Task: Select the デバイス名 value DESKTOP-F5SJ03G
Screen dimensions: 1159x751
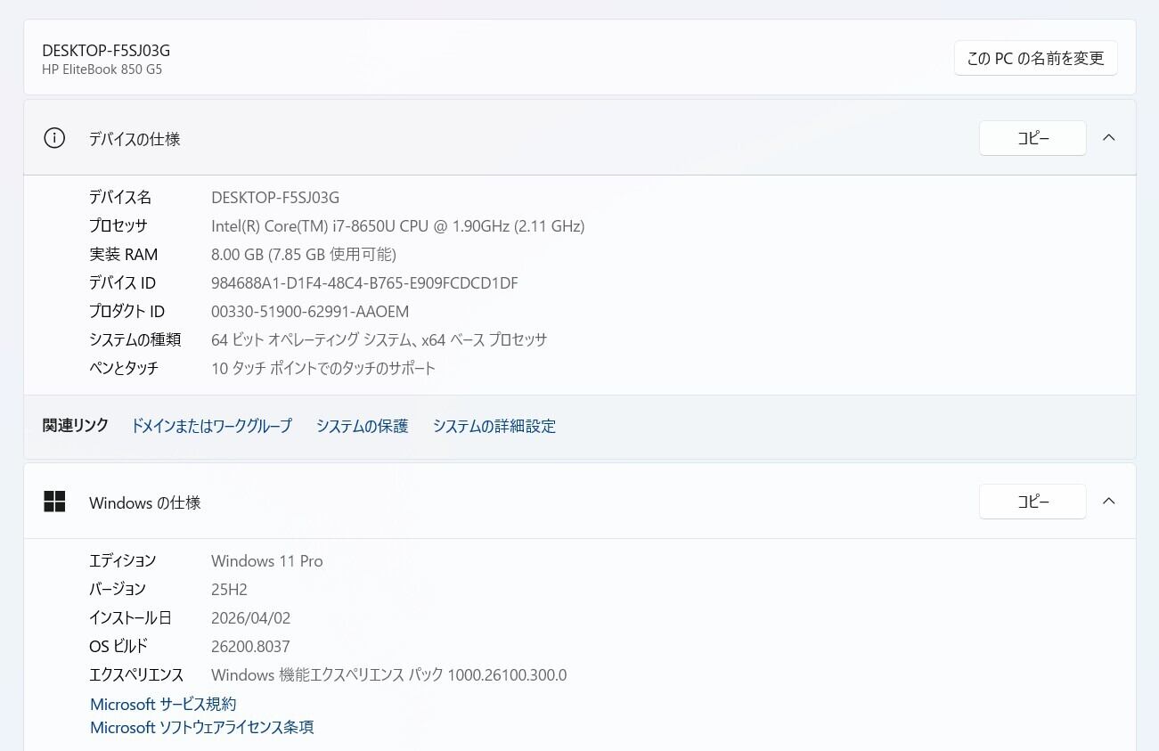Action: tap(275, 198)
